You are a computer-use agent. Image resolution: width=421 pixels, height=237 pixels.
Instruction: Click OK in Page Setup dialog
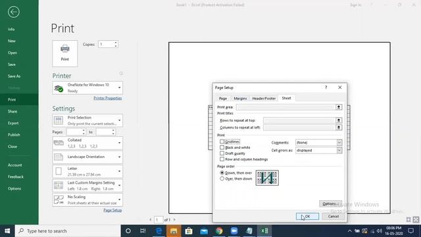point(307,217)
